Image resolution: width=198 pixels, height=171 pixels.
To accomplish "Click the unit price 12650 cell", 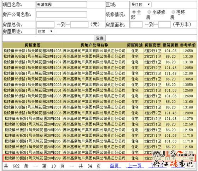I will pyautogui.click(x=188, y=51).
